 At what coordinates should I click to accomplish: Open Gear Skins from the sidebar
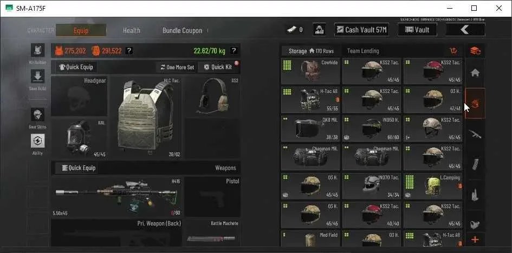(38, 115)
